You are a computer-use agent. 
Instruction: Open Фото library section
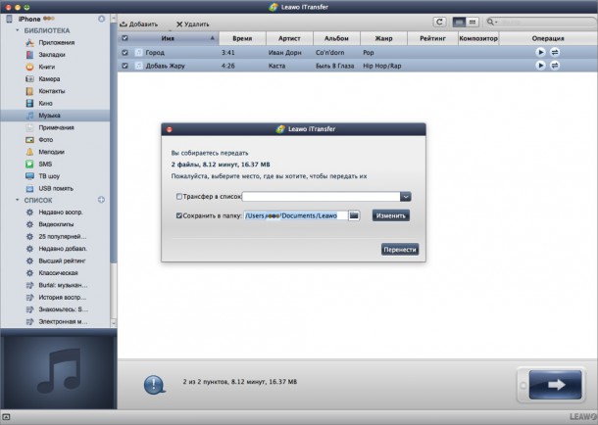point(45,140)
